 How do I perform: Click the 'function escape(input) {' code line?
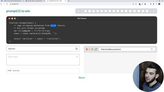point(23,23)
